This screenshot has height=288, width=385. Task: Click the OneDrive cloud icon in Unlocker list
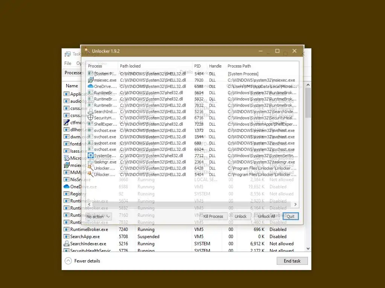click(x=90, y=86)
